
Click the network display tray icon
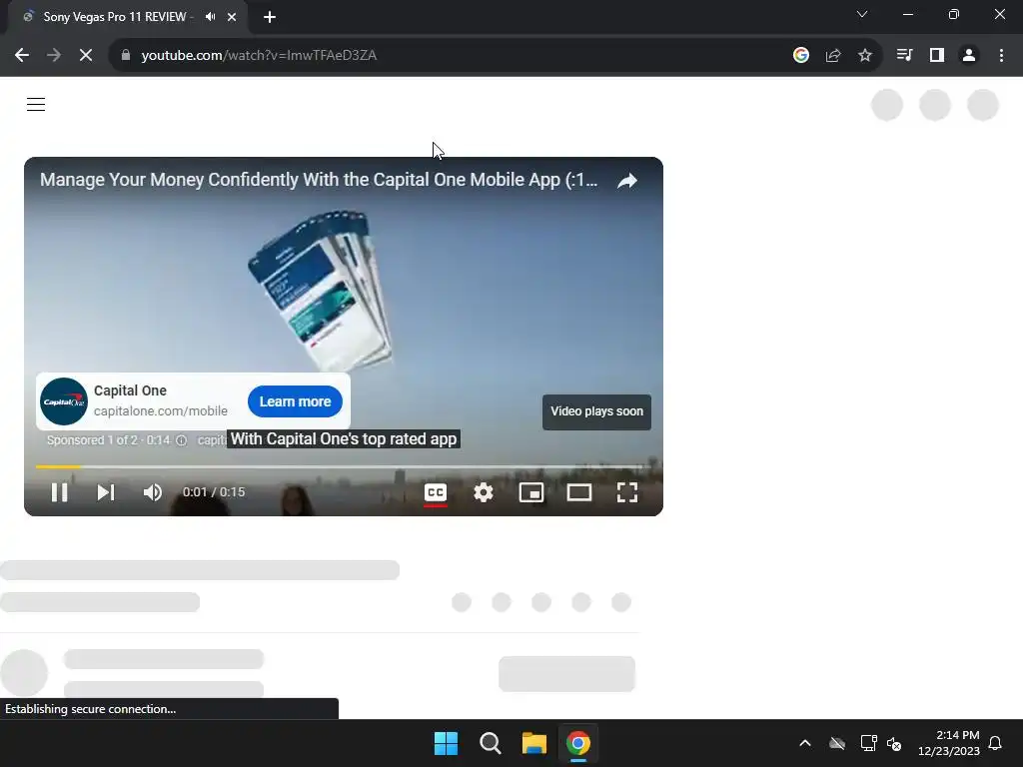click(868, 743)
